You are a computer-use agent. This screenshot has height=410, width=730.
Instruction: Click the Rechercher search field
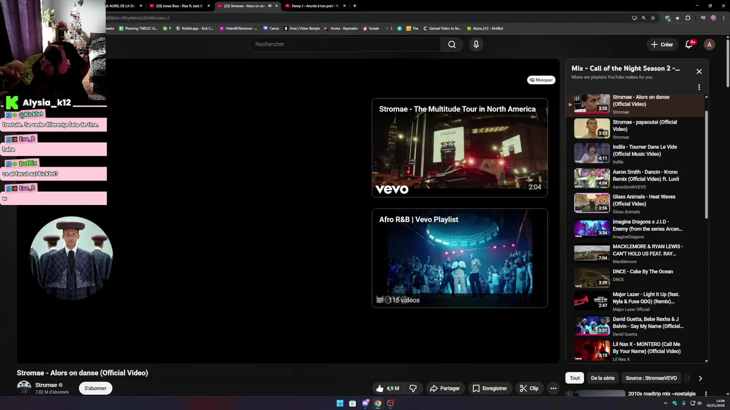click(x=344, y=44)
